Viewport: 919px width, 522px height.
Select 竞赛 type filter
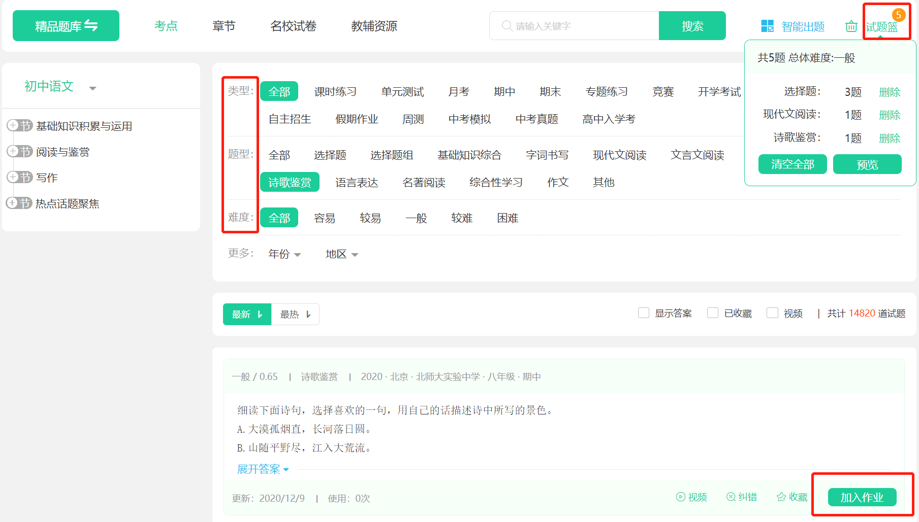point(662,92)
